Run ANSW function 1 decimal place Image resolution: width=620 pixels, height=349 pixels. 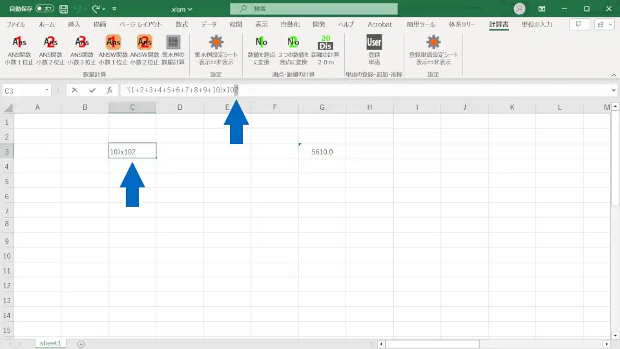[113, 50]
